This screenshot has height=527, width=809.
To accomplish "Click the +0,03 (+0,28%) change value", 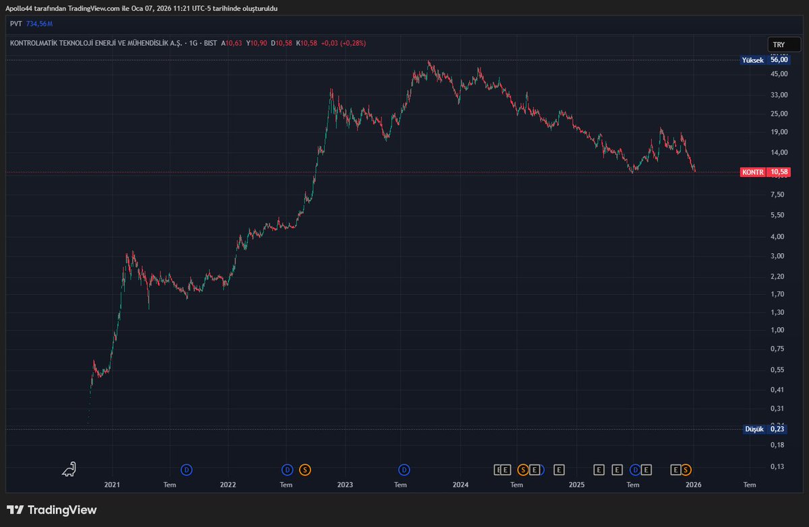I will [x=343, y=43].
